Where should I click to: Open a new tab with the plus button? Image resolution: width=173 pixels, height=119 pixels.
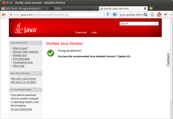click(151, 8)
